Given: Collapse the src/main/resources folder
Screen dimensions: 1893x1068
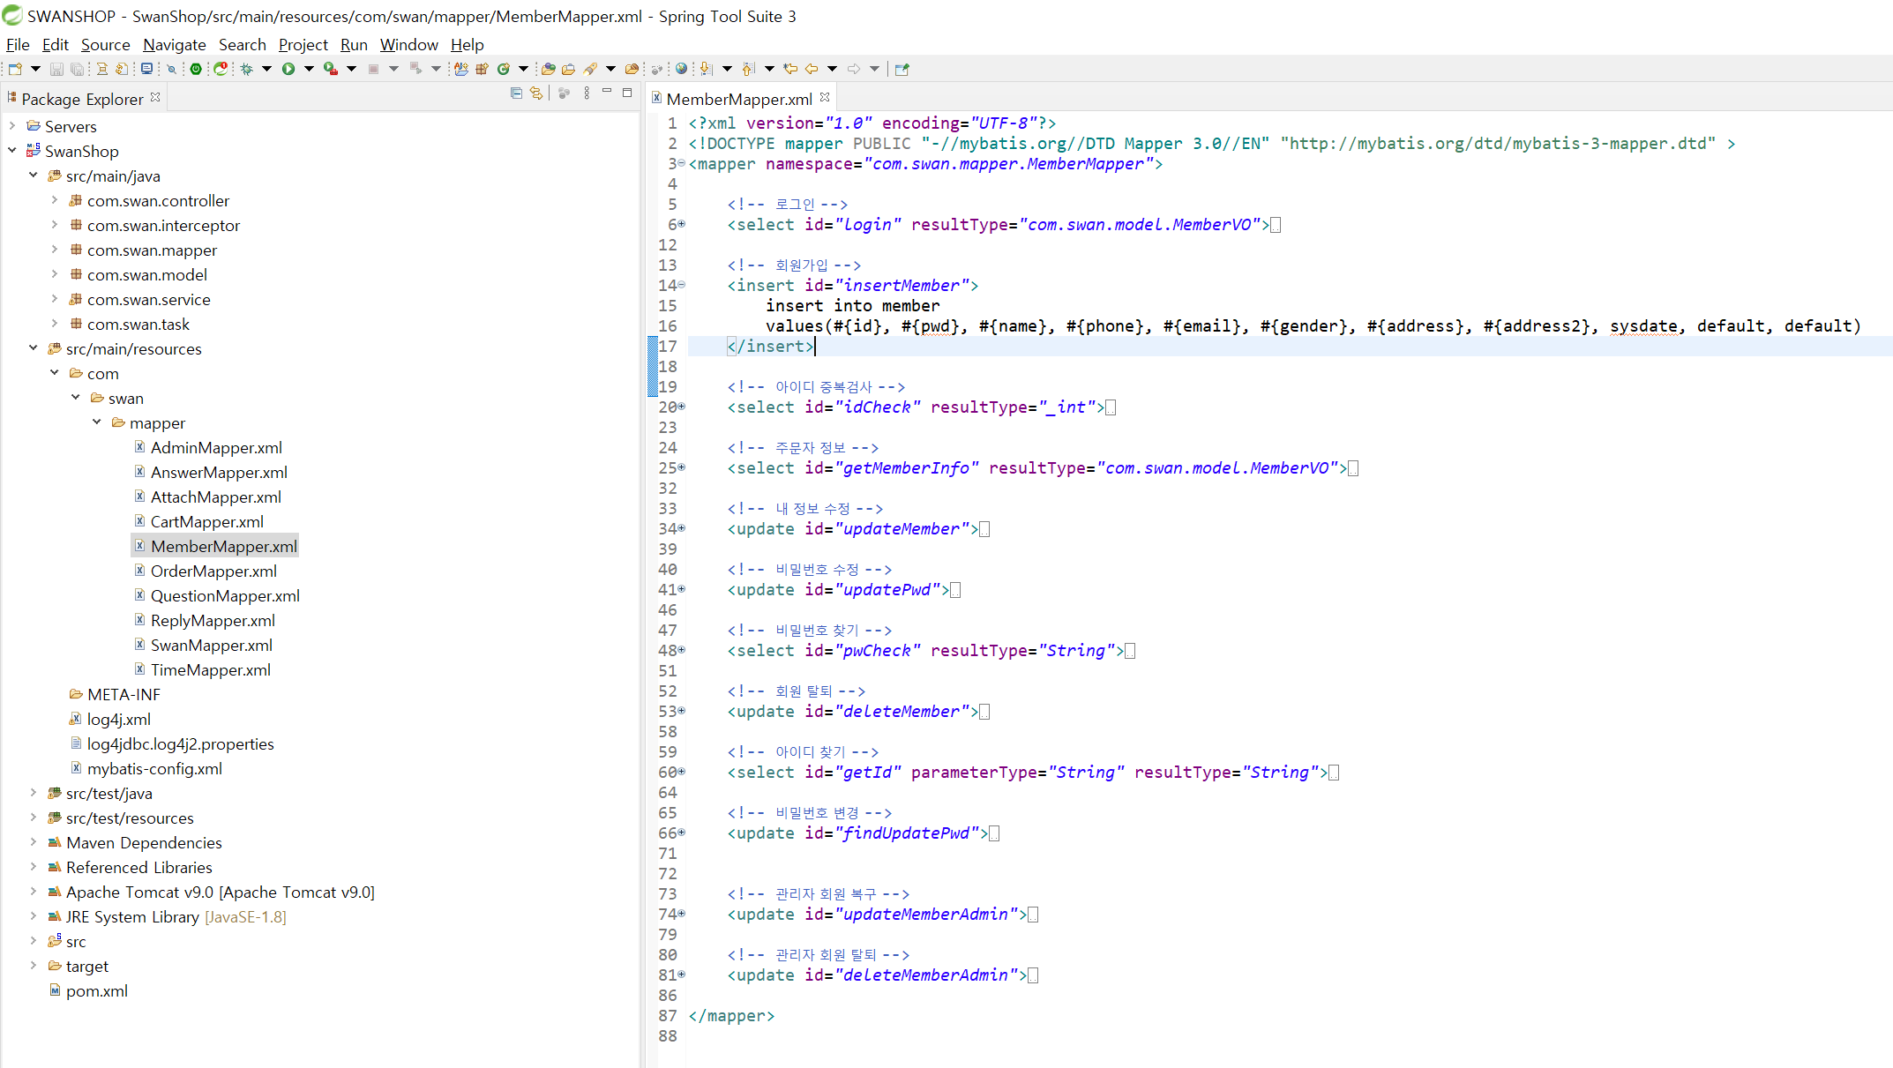Looking at the screenshot, I should point(34,349).
